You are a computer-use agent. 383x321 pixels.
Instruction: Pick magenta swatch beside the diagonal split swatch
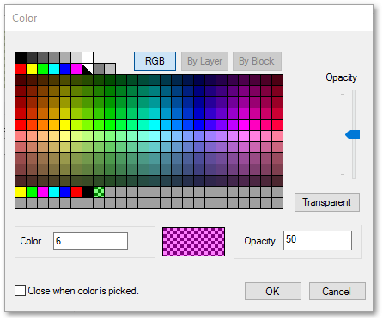(x=76, y=69)
